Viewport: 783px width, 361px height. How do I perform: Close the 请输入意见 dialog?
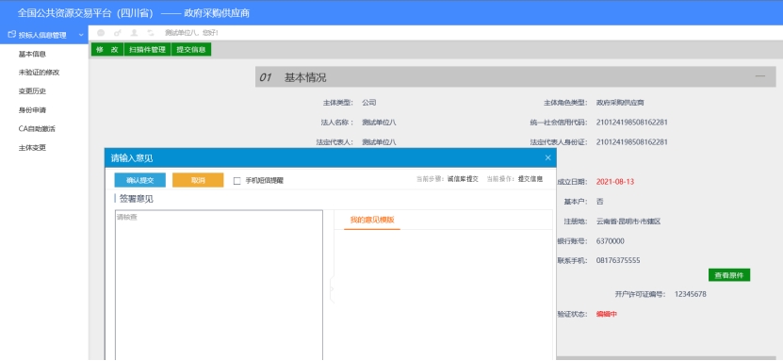(x=547, y=157)
